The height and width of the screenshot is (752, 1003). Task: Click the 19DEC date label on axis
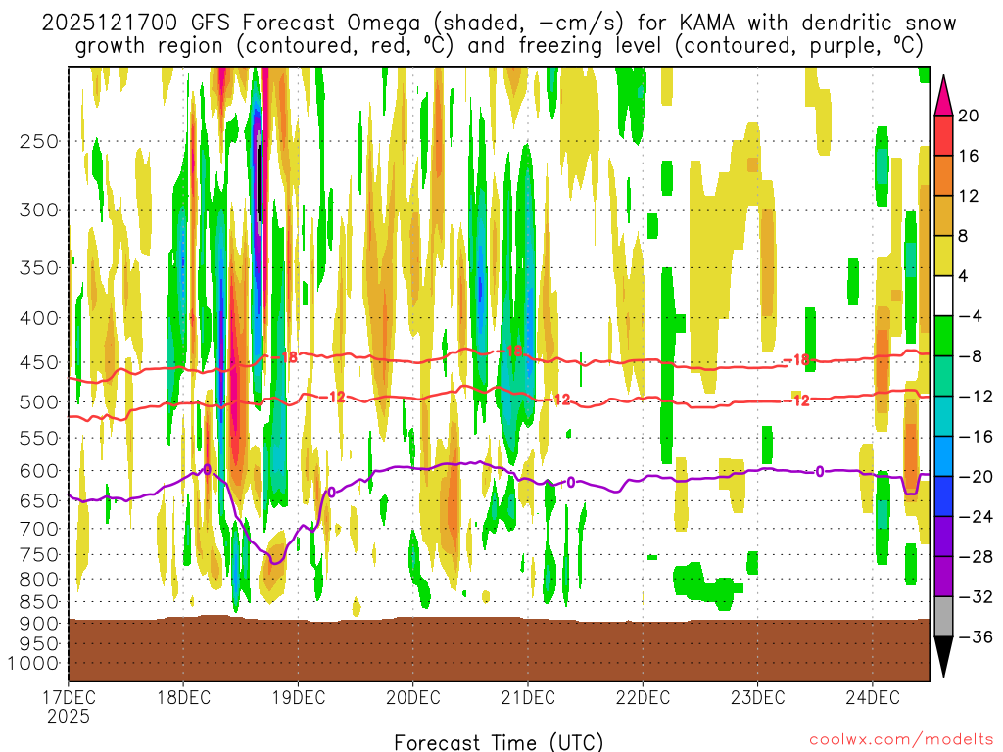[298, 697]
